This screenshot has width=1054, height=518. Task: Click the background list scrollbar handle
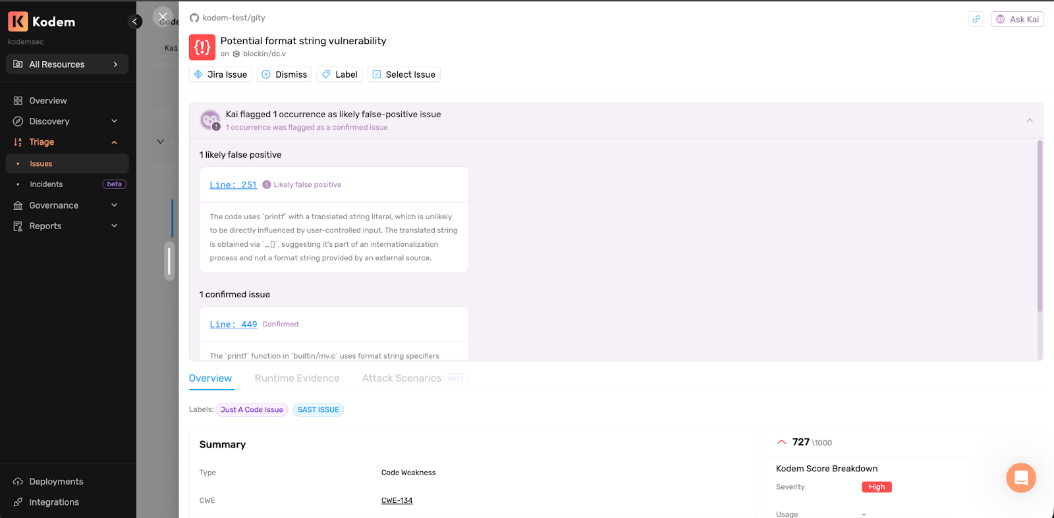(x=169, y=261)
